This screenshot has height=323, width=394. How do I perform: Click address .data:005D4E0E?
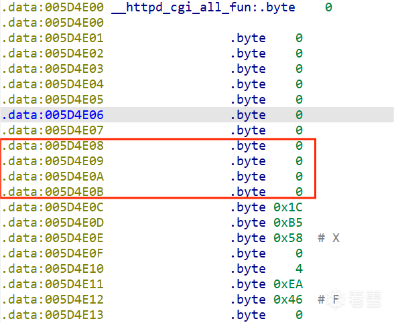pyautogui.click(x=53, y=238)
